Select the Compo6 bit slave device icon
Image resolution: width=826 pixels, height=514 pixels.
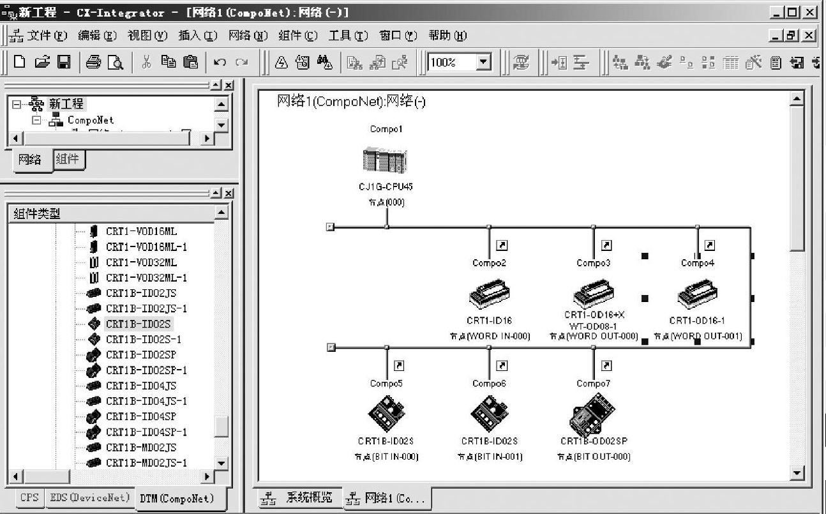tap(490, 414)
